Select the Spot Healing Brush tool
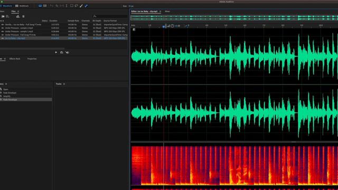Screen dimensions: 338x190 pos(86,6)
